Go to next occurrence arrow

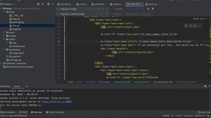(x=133, y=9)
